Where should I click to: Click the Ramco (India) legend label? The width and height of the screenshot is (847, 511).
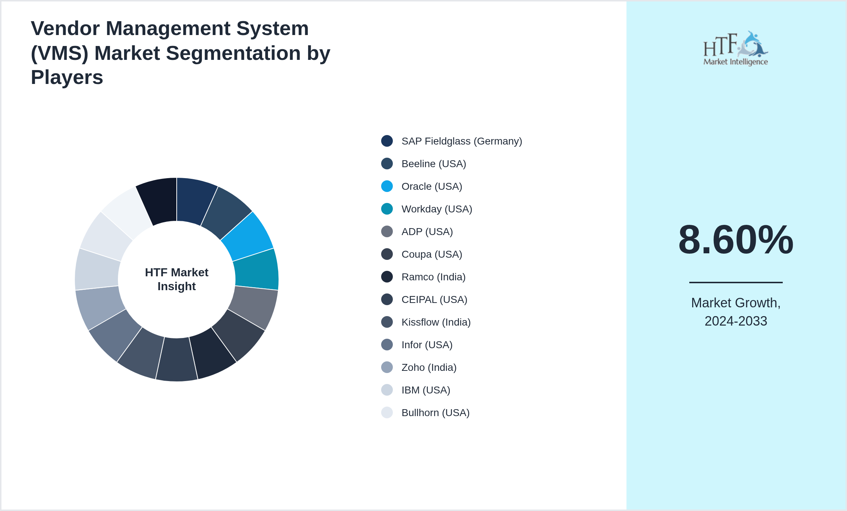tap(434, 277)
